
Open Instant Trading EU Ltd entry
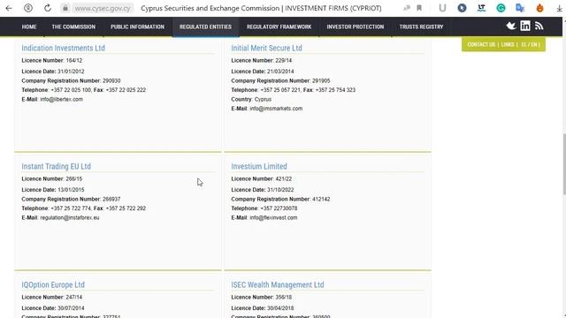coord(56,166)
